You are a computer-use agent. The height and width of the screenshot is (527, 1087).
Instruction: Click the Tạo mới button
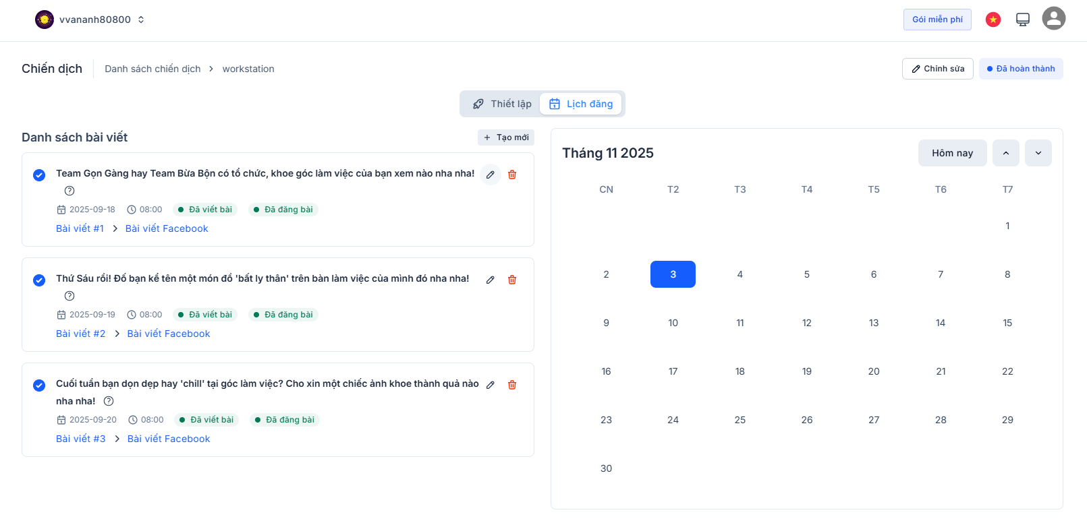tap(506, 137)
